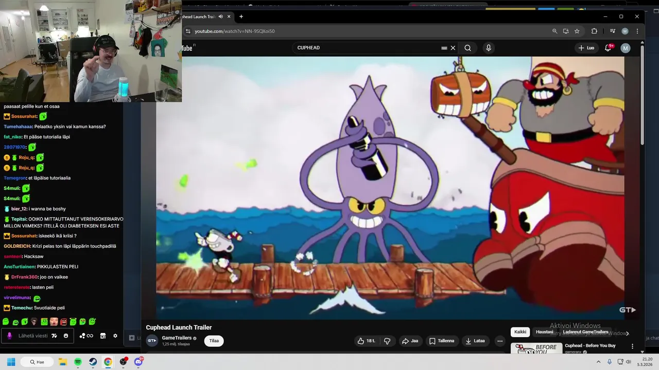Viewport: 659px width, 370px height.
Task: Mute the Cuphead Launch Trailer browser tab audio
Action: tap(221, 16)
